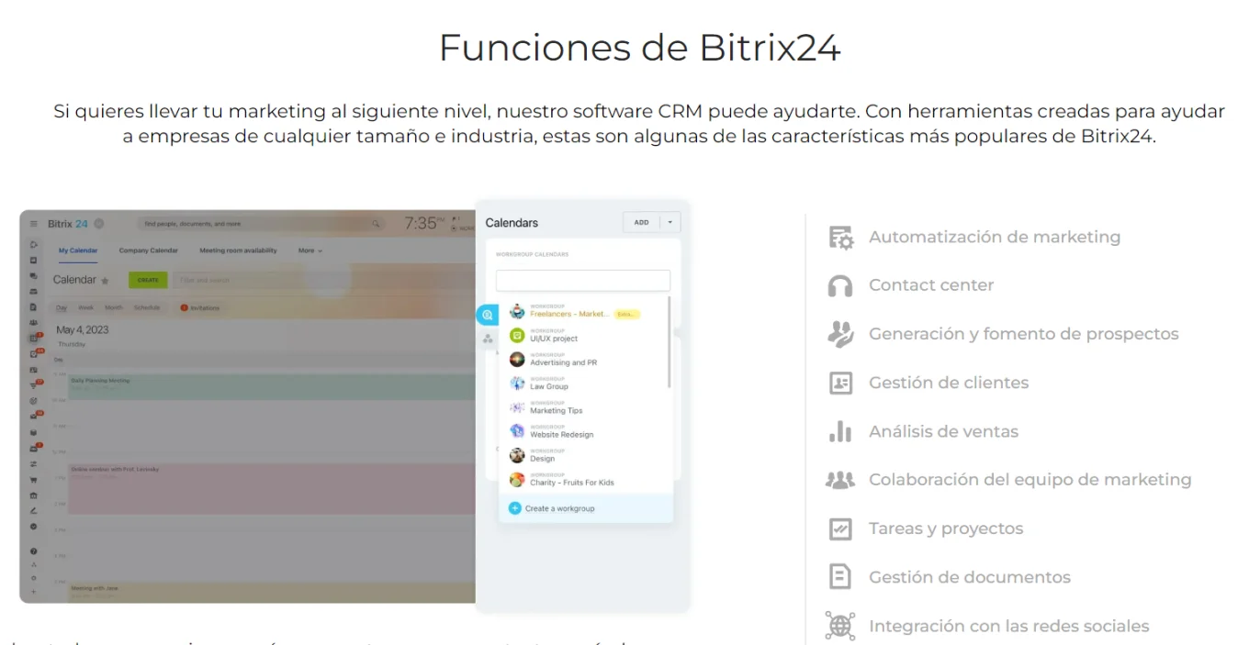Image resolution: width=1249 pixels, height=645 pixels.
Task: Click the workgroup calendars search field
Action: point(583,281)
